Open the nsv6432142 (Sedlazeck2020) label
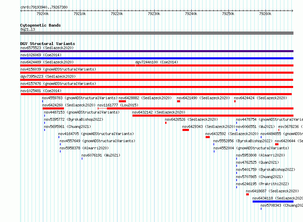This screenshot has width=303, height=222. pyautogui.click(x=159, y=112)
